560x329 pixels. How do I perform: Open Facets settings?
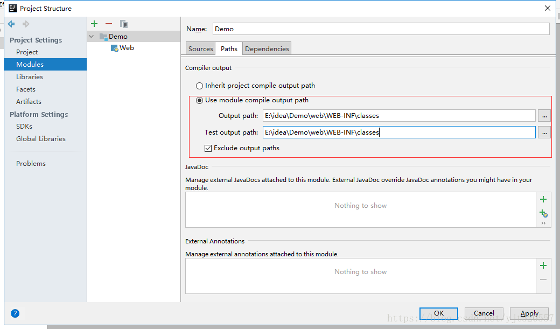(26, 89)
